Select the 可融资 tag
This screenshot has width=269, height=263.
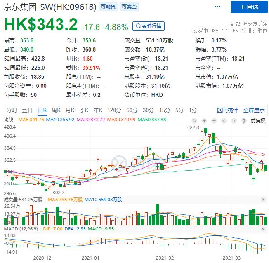coord(108,7)
